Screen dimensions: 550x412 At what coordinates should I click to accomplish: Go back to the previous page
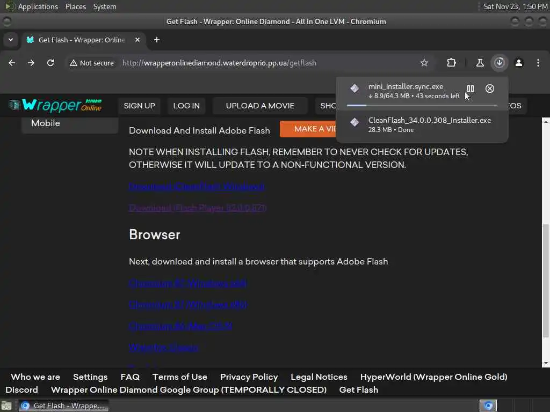pos(12,63)
